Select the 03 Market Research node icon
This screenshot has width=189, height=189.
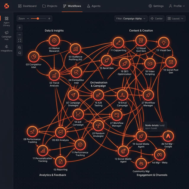54,40
